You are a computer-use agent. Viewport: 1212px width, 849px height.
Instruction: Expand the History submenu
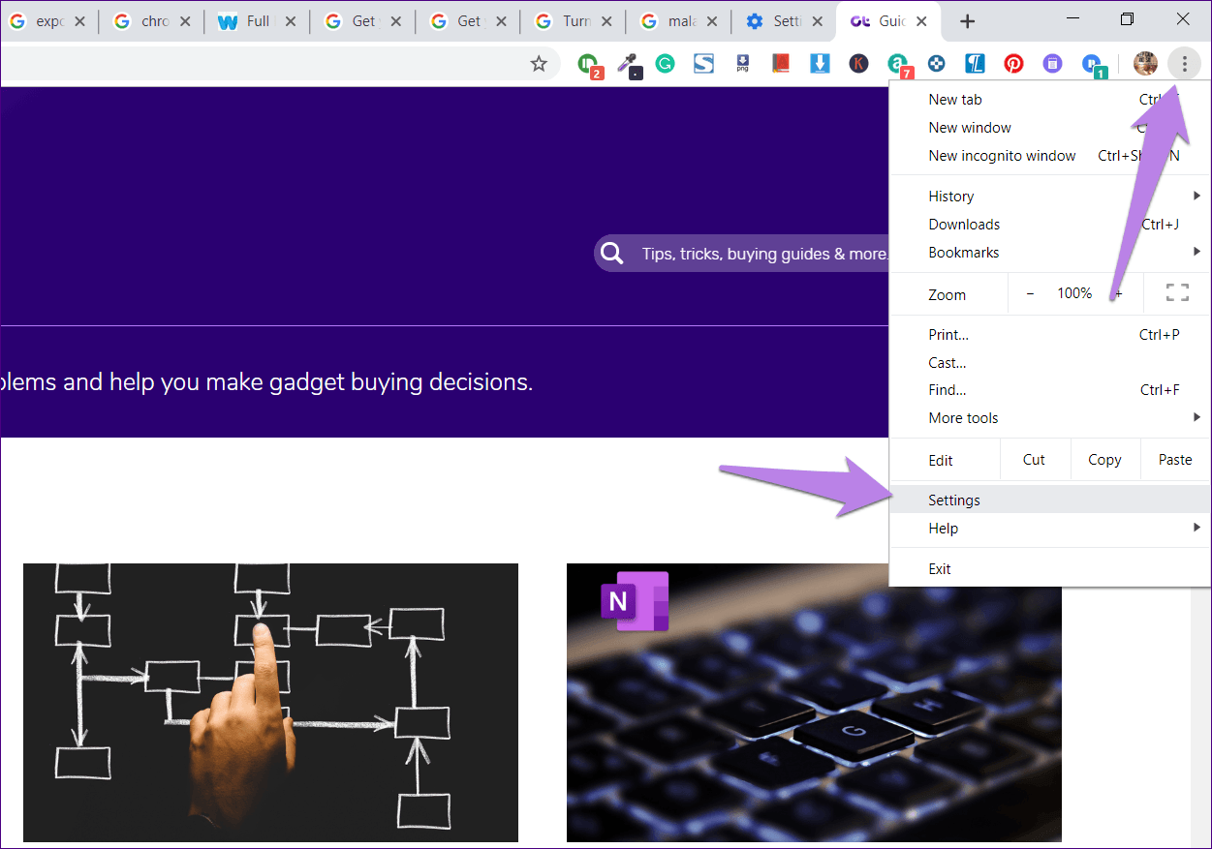1050,196
